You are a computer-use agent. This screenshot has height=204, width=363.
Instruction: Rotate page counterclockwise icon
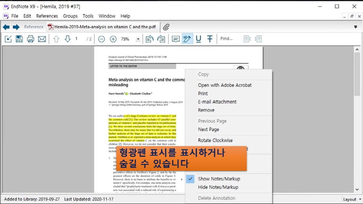tap(150, 39)
